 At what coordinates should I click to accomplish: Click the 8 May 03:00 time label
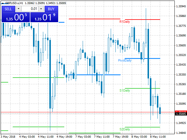point(139,137)
